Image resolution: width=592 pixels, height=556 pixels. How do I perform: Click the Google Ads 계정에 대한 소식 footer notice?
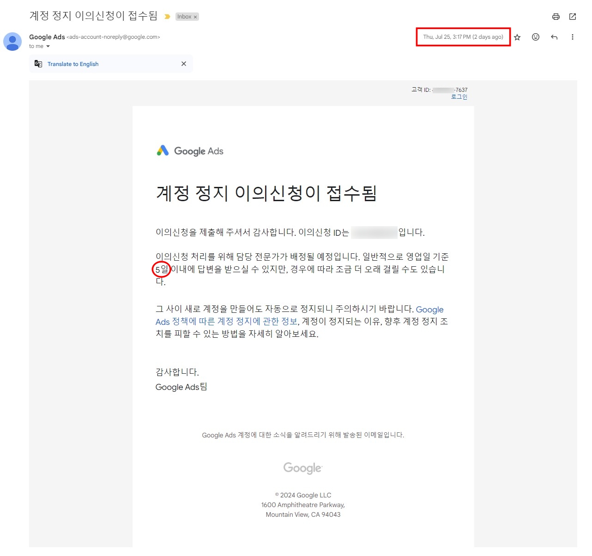pos(303,435)
